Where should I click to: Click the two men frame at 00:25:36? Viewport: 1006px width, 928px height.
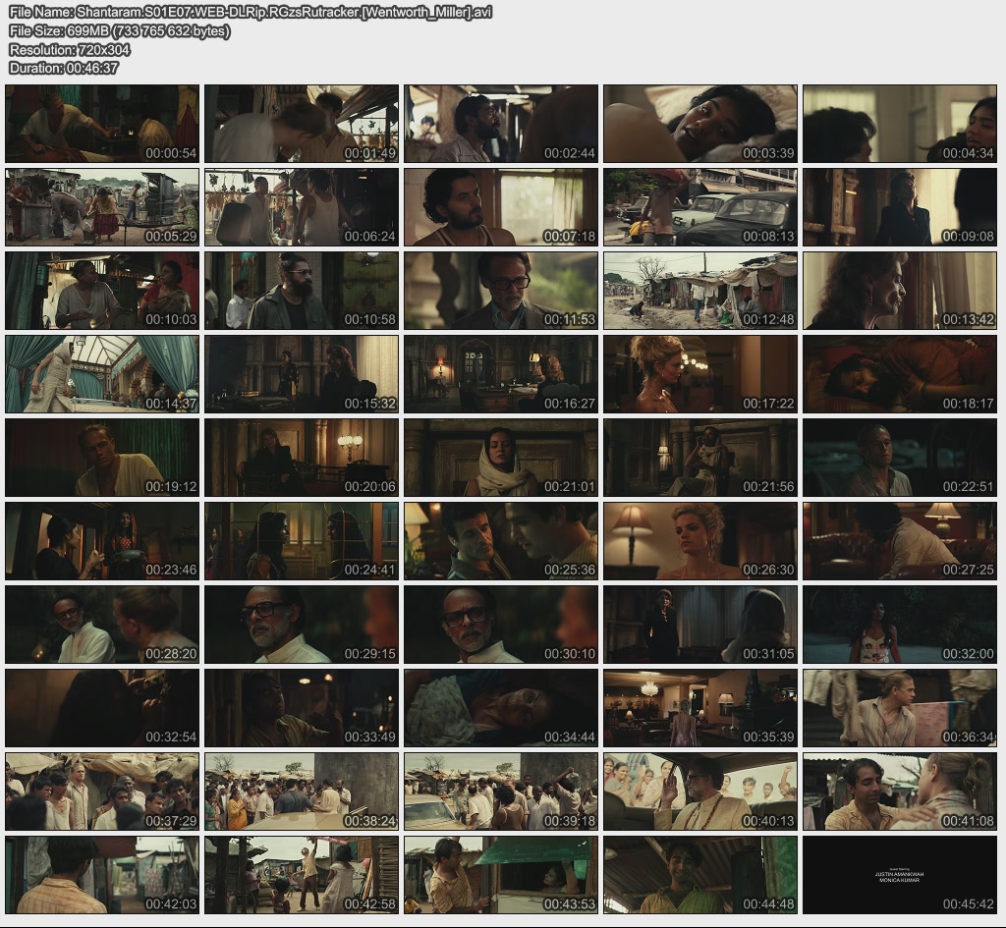[501, 541]
